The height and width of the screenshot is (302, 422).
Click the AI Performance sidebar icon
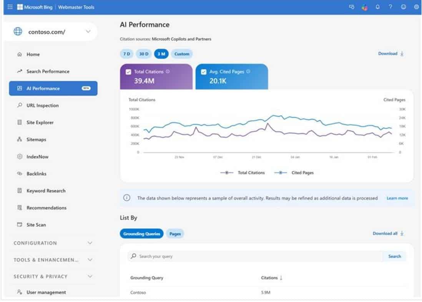click(x=19, y=88)
